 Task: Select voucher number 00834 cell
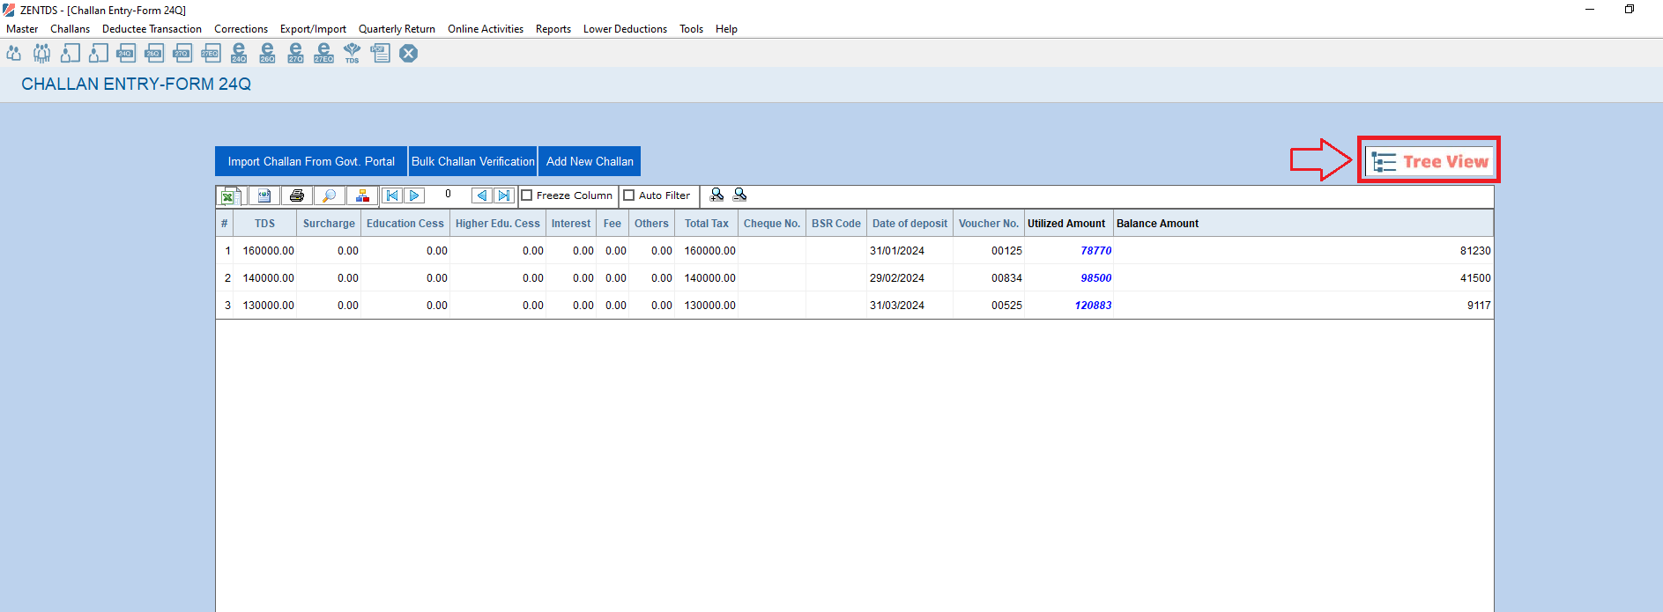[x=988, y=278]
